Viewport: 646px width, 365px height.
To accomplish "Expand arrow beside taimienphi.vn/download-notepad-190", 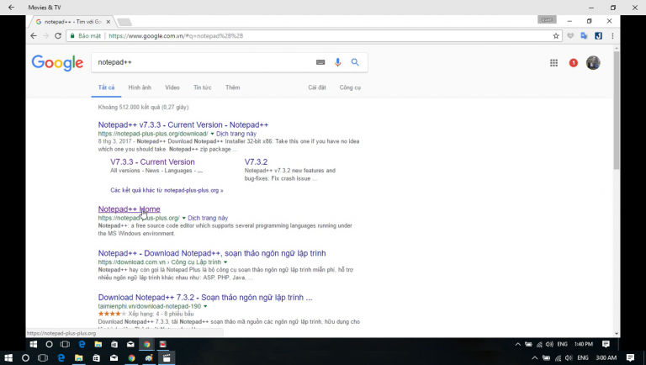I will pos(205,306).
